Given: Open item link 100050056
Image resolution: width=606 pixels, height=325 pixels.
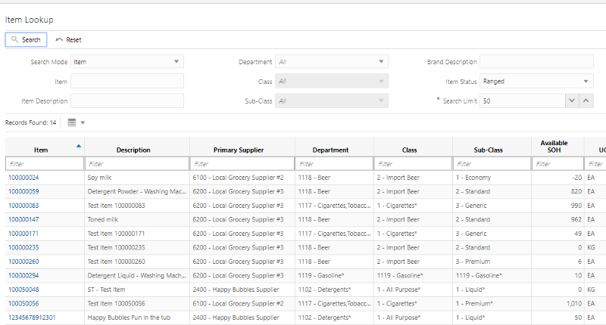Looking at the screenshot, I should point(23,303).
